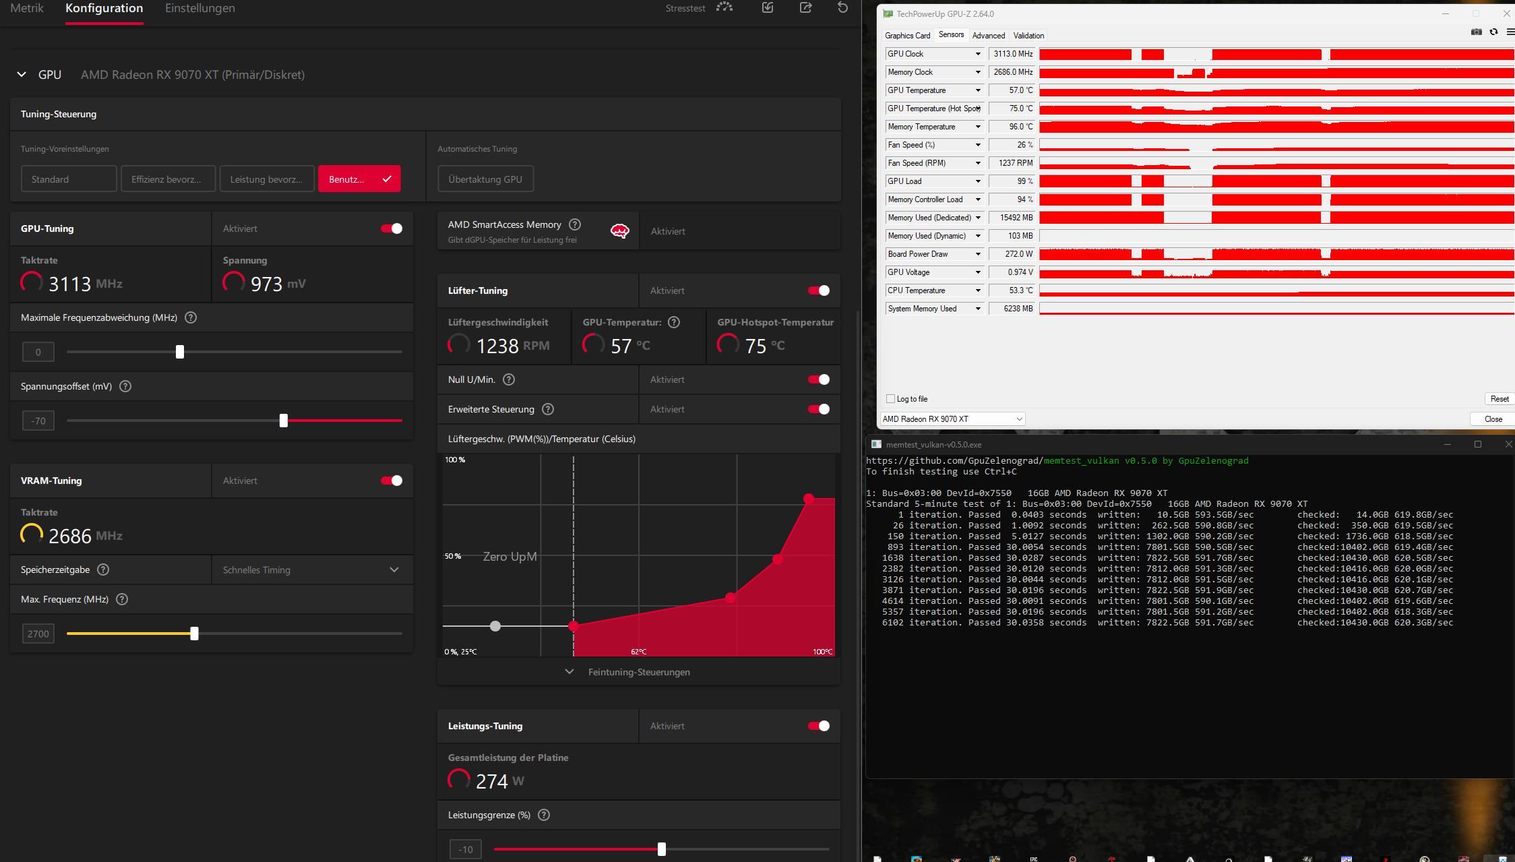This screenshot has width=1515, height=862.
Task: Open Board Power Draw sensor dropdown arrow
Action: tap(978, 254)
